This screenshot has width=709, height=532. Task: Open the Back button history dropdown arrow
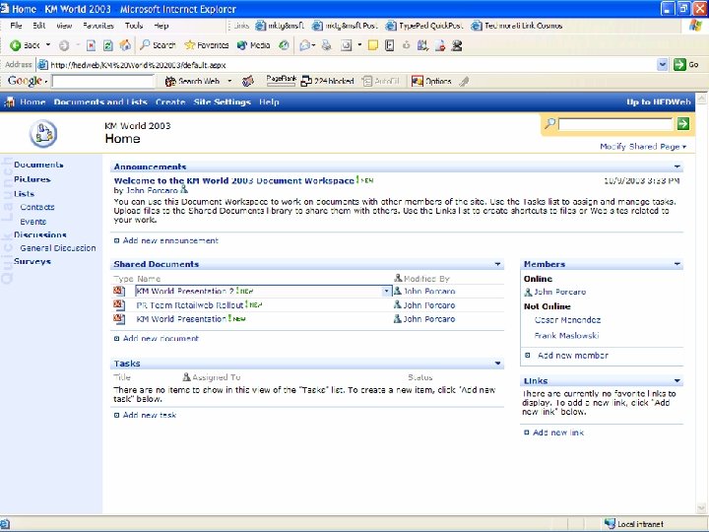[x=48, y=45]
